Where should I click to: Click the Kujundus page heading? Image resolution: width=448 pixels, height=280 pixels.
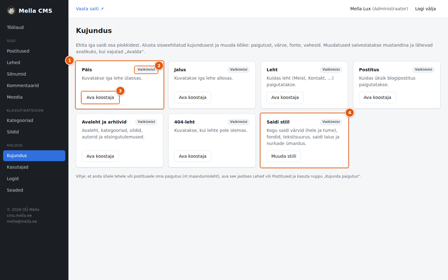[94, 30]
